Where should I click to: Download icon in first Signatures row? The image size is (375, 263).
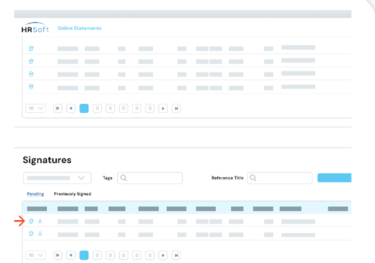[x=40, y=221]
